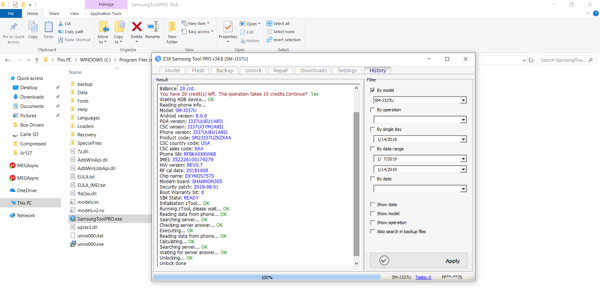600x292 pixels.
Task: Open the Downloads tab in Z3X
Action: 313,71
